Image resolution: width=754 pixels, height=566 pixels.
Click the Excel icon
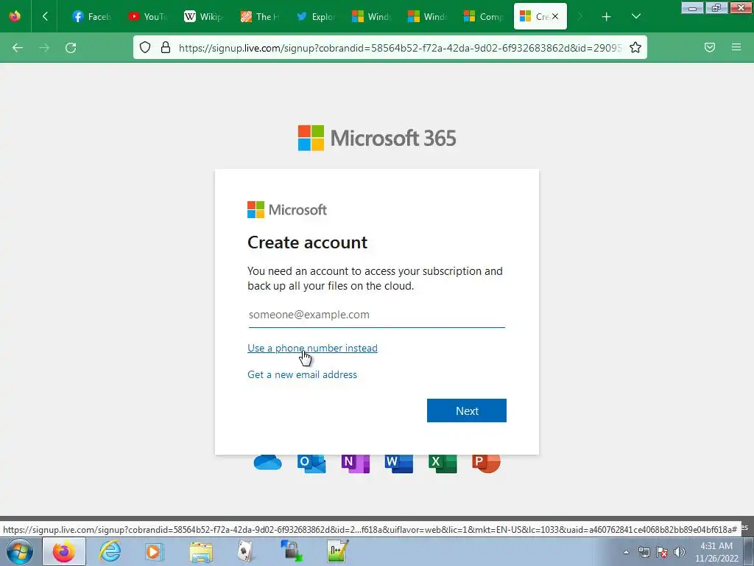tap(443, 463)
